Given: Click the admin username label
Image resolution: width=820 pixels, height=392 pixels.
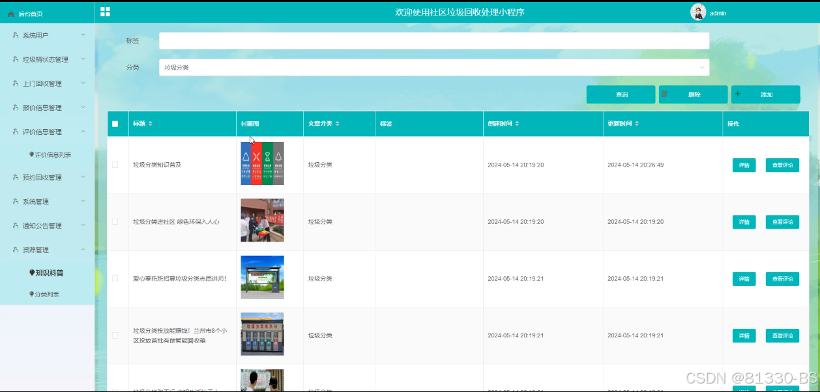Looking at the screenshot, I should coord(718,13).
